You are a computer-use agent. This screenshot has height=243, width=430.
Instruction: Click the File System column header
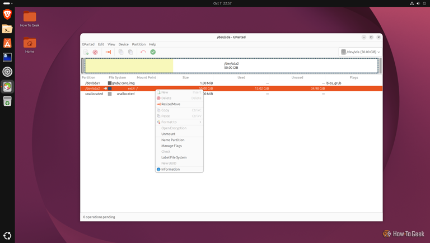(x=118, y=78)
